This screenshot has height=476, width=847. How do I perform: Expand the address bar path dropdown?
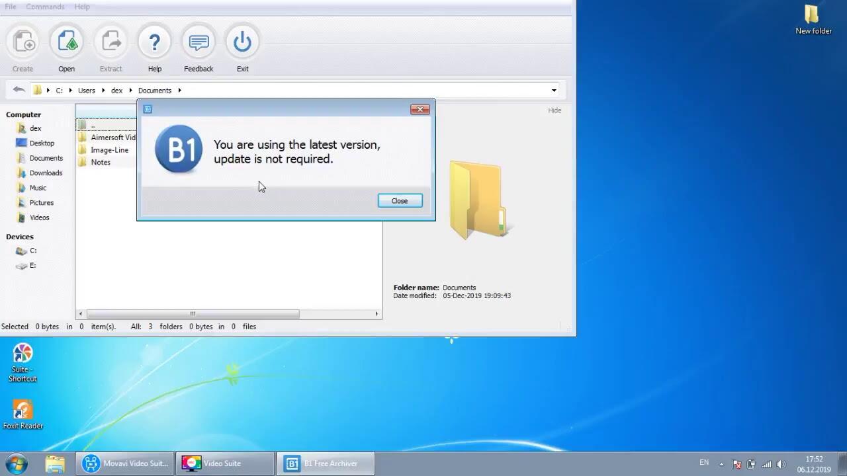(x=554, y=91)
